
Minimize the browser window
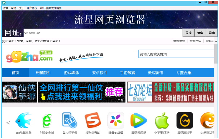click(x=200, y=2)
